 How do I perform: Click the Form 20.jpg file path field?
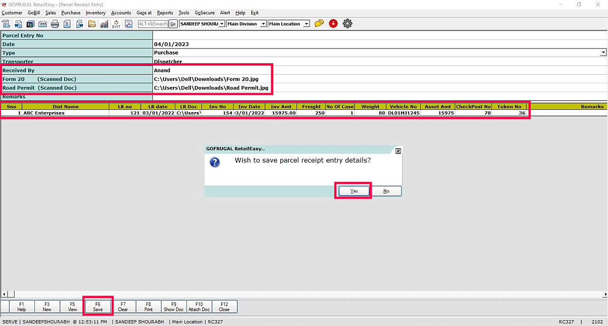pyautogui.click(x=380, y=79)
